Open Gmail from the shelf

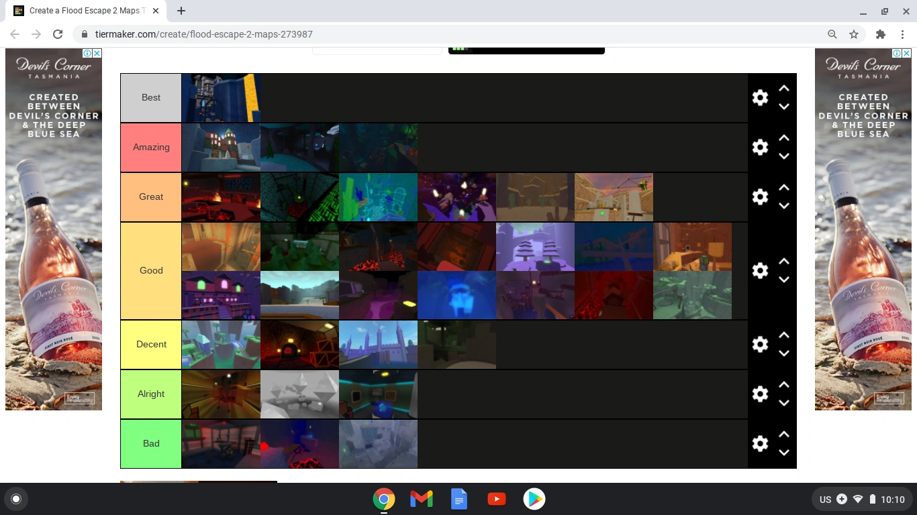coord(421,499)
